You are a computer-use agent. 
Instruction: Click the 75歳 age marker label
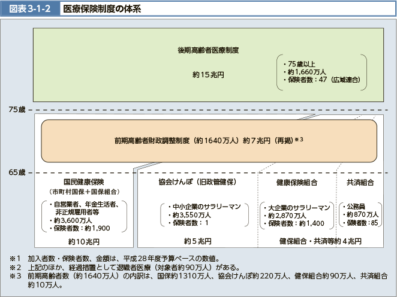[x=17, y=110]
